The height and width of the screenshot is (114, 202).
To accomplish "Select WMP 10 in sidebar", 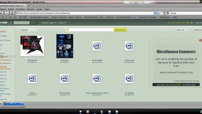I will 3,72.
